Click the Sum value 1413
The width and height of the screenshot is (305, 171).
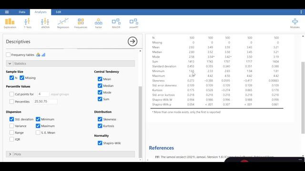(191, 61)
